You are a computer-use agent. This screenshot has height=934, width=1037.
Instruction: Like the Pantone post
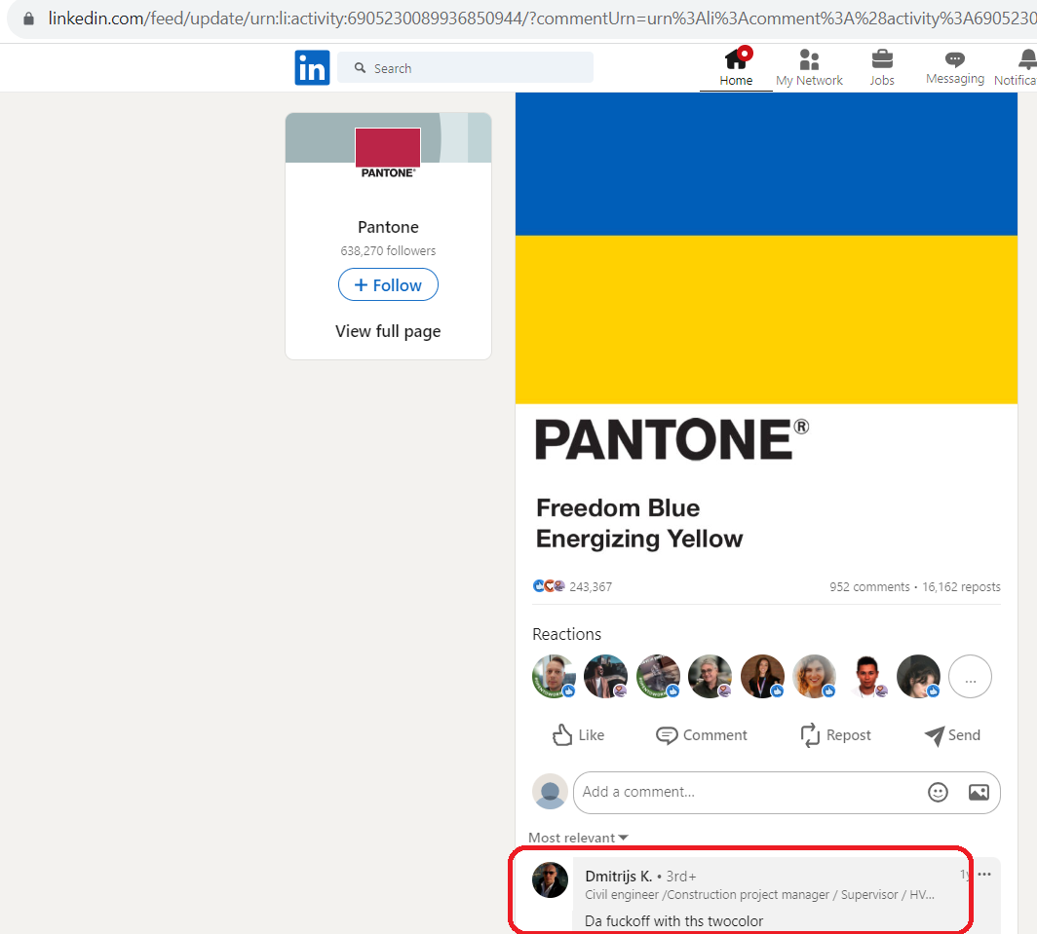tap(578, 735)
